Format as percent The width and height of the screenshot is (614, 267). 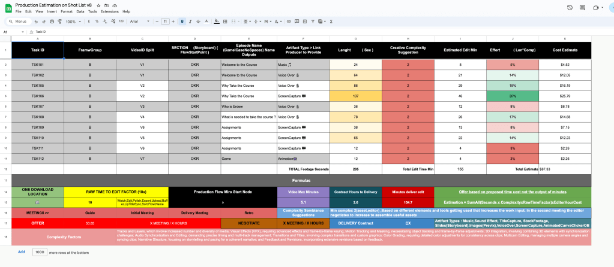click(97, 22)
